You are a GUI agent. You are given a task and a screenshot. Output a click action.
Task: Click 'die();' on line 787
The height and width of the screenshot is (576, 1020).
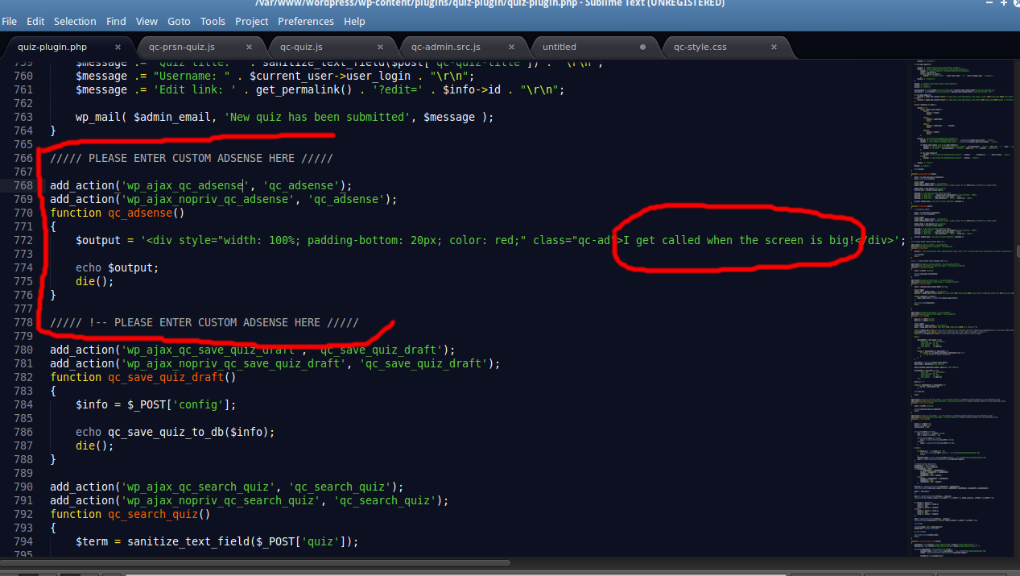95,445
